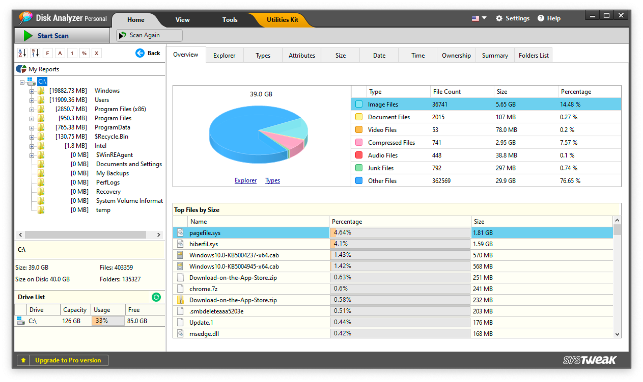This screenshot has width=643, height=382.
Task: Click the 33% usage bar for C:\
Action: [108, 321]
